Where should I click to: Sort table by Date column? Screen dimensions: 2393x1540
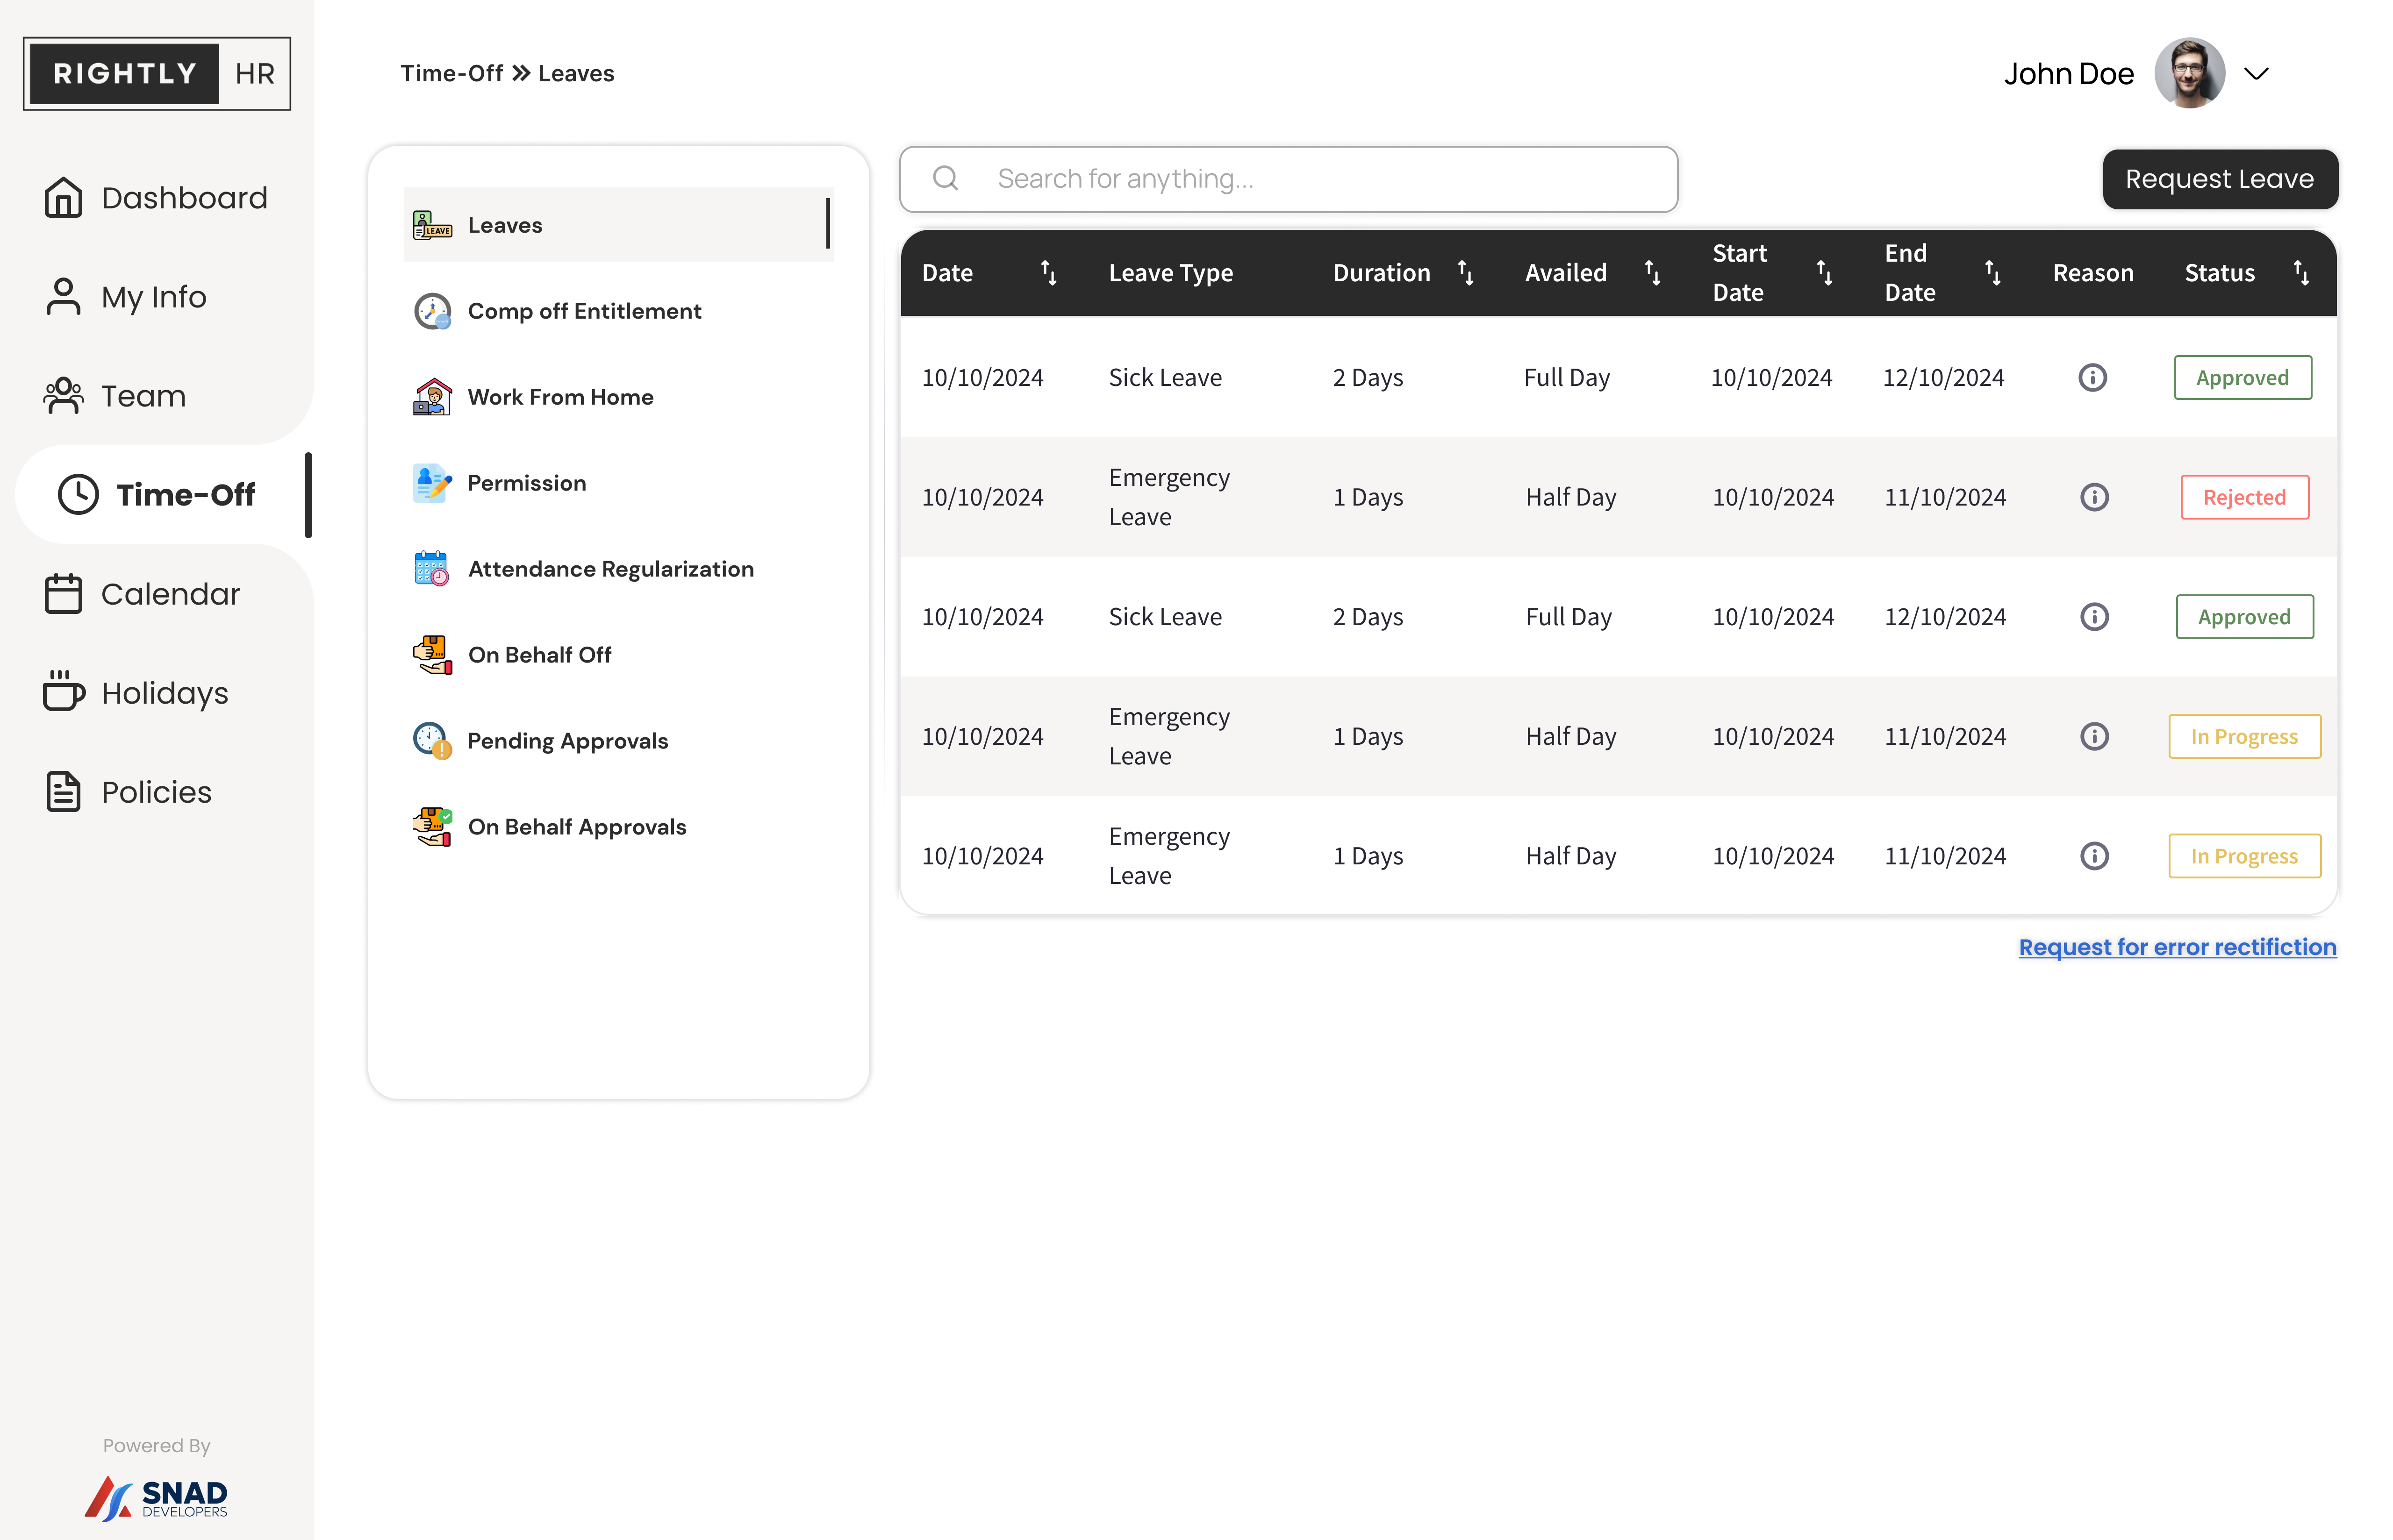pyautogui.click(x=1048, y=273)
